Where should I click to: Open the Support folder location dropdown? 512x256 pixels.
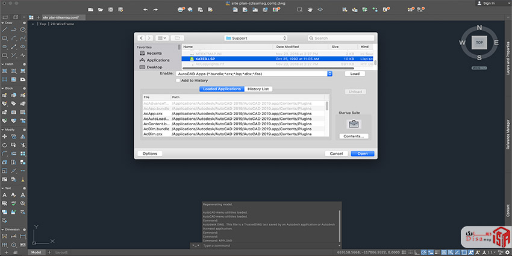(255, 38)
